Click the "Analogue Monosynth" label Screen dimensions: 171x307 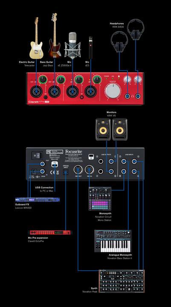pyautogui.click(x=120, y=255)
